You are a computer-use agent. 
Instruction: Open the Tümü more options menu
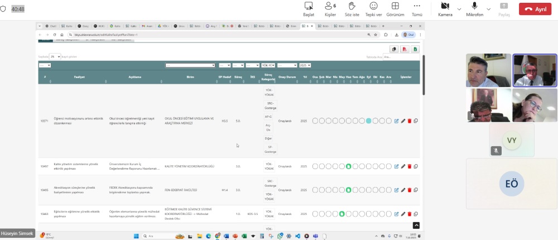(x=417, y=8)
